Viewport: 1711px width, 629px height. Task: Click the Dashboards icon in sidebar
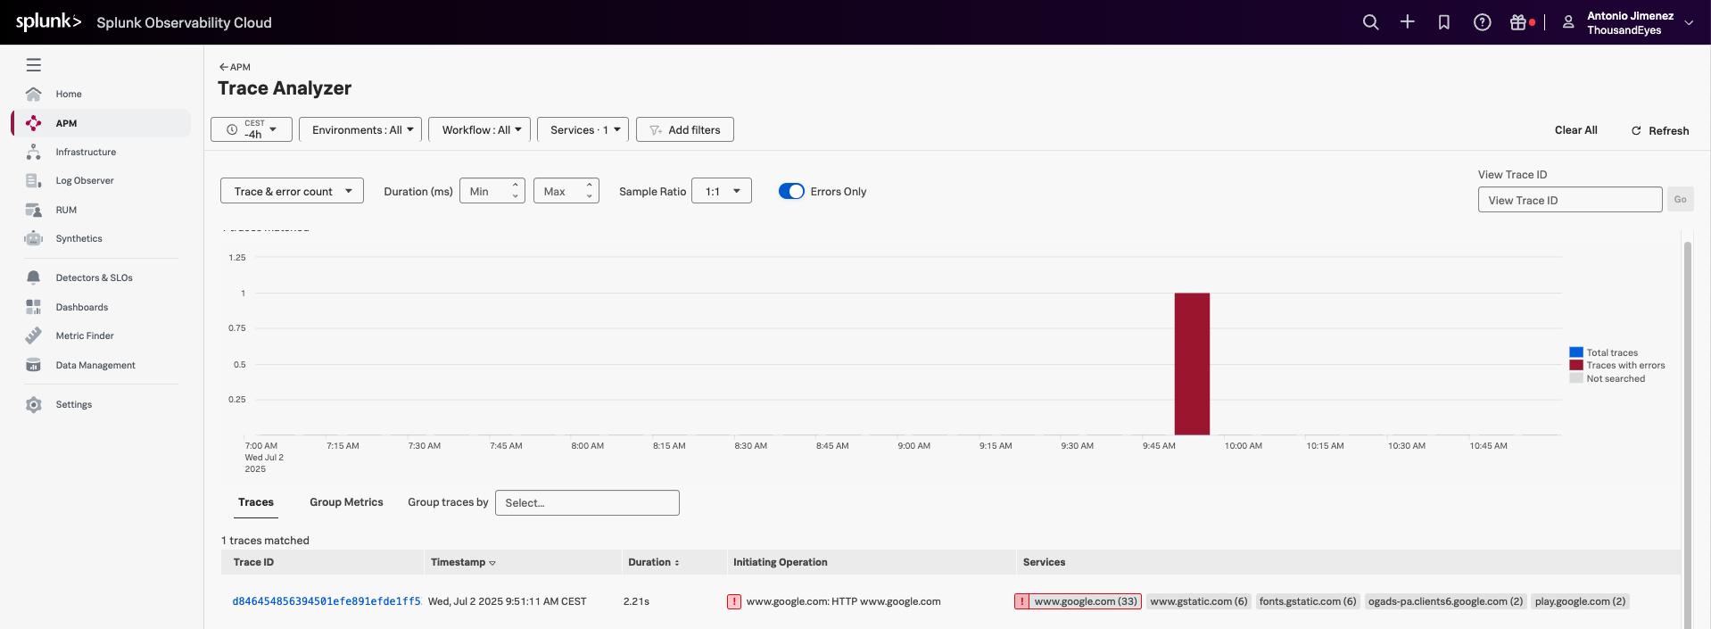coord(34,307)
